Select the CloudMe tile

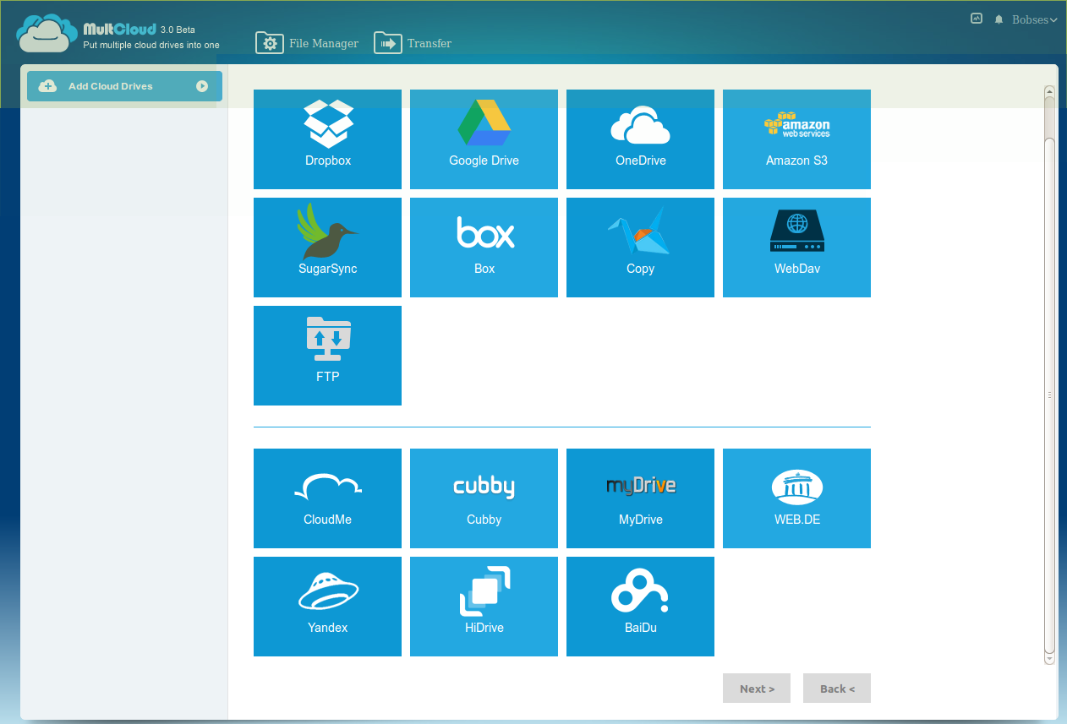327,498
